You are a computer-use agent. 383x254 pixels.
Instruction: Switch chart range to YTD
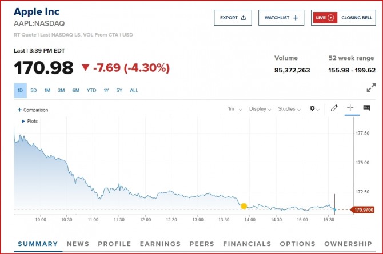[x=91, y=90]
